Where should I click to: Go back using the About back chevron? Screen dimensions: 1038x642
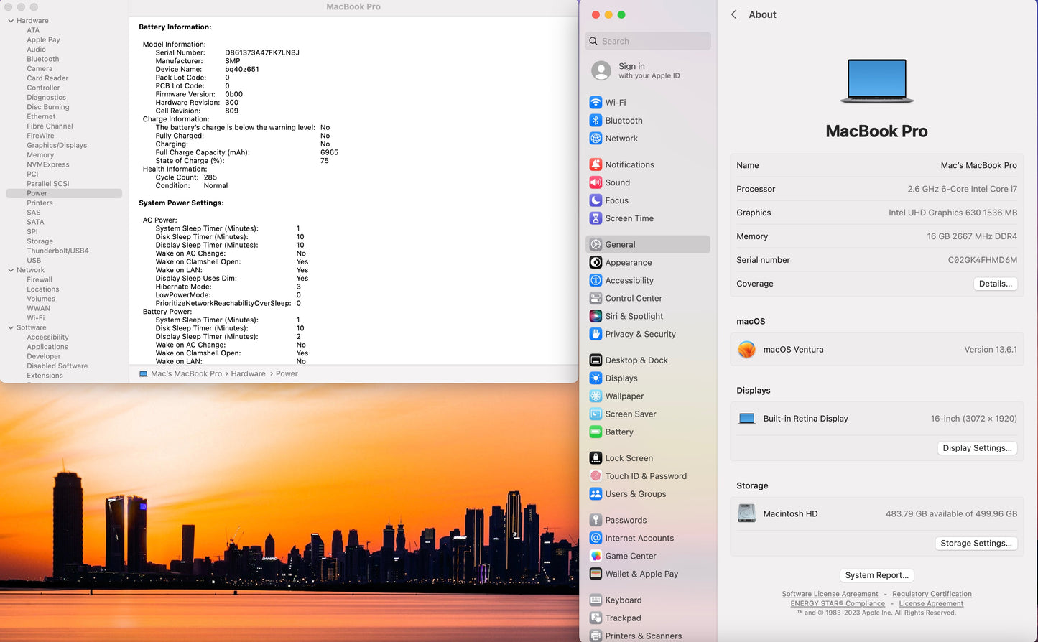click(x=733, y=14)
